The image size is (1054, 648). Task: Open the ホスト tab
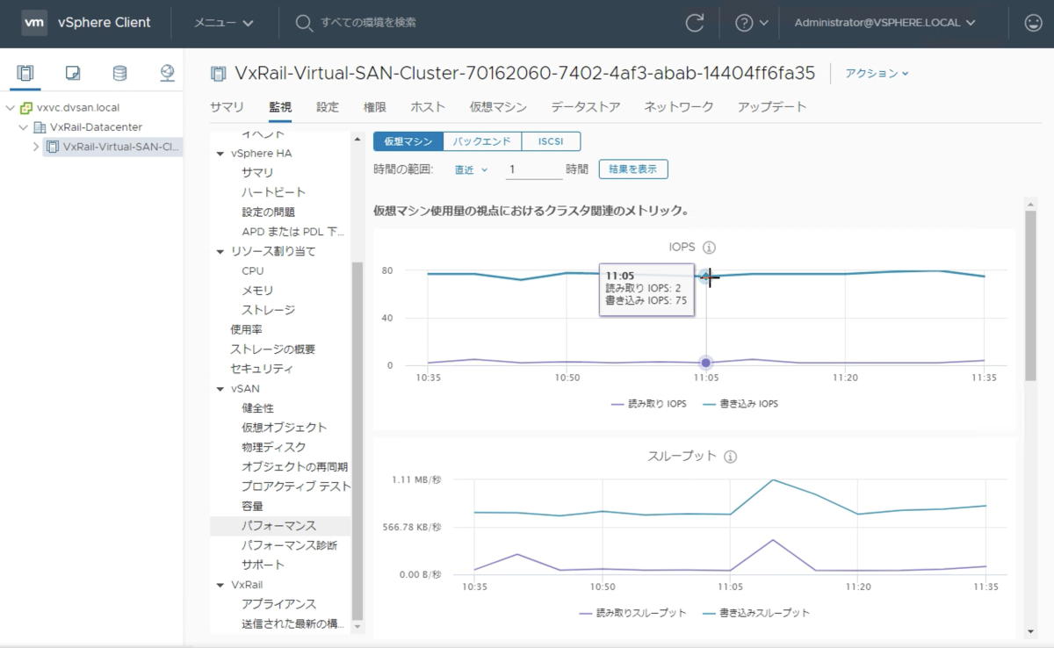click(x=428, y=107)
